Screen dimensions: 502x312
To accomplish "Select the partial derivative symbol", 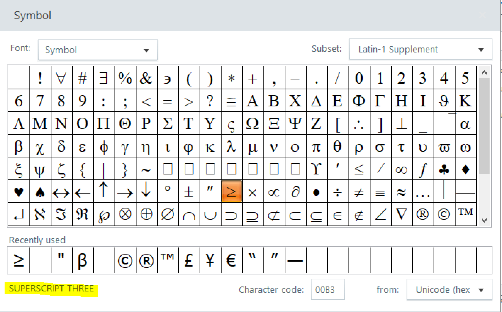I will [x=295, y=192].
